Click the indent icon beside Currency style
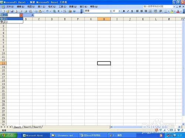This screenshot has width=185, height=138. click(x=161, y=11)
